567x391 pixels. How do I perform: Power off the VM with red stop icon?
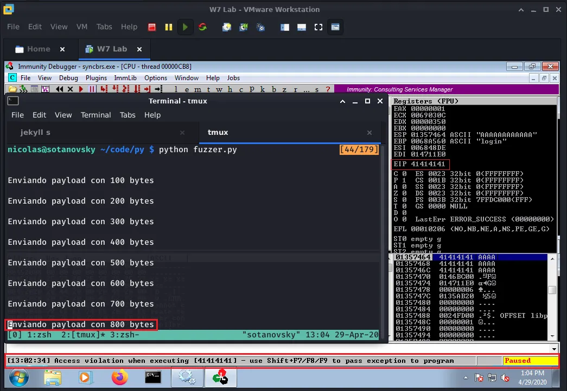152,27
